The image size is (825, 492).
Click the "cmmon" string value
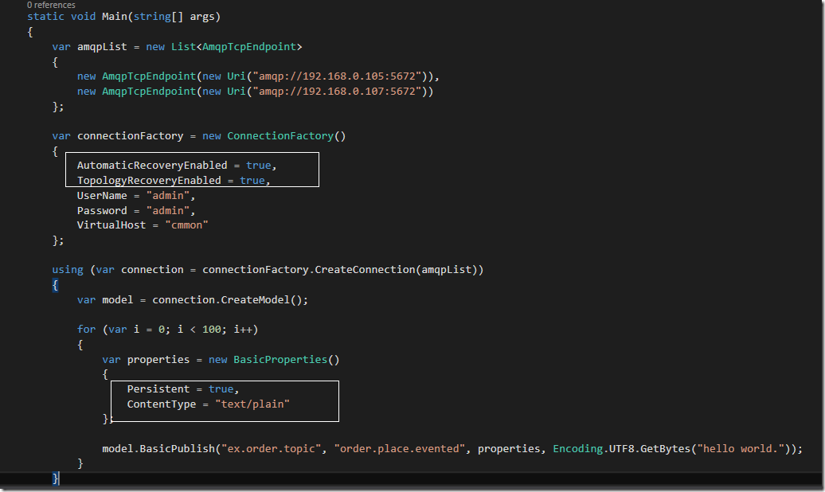point(186,225)
